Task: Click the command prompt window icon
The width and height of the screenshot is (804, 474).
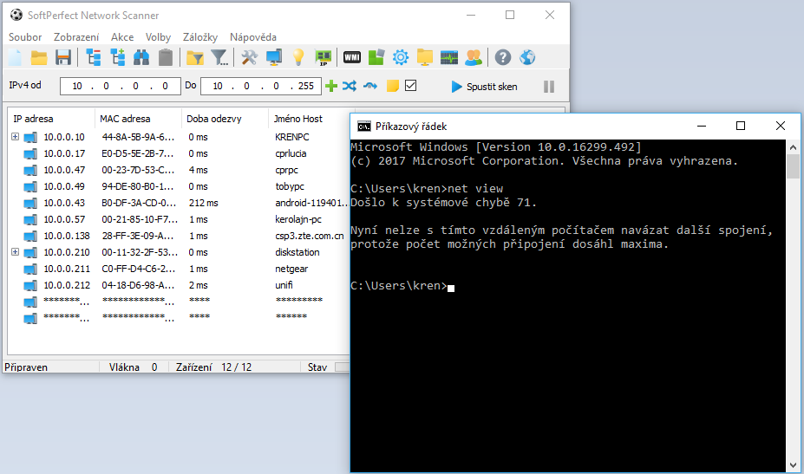Action: [364, 127]
